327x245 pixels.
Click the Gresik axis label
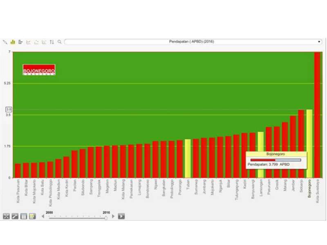coord(277,185)
